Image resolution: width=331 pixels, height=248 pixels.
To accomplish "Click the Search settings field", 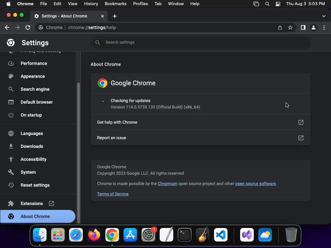I will (x=200, y=42).
